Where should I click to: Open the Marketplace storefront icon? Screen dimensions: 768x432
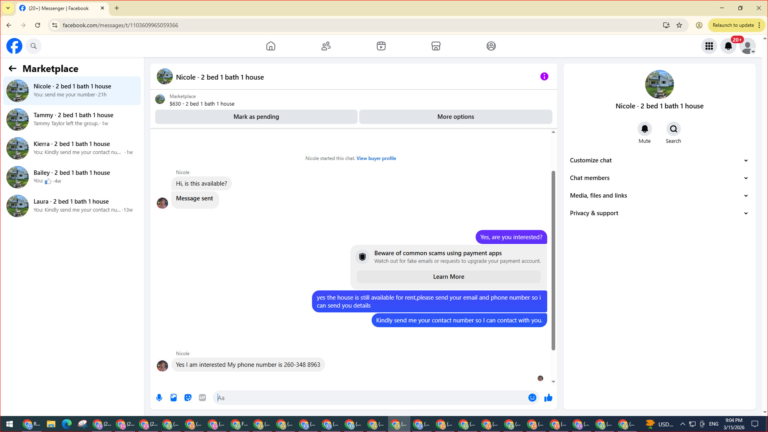tap(436, 46)
